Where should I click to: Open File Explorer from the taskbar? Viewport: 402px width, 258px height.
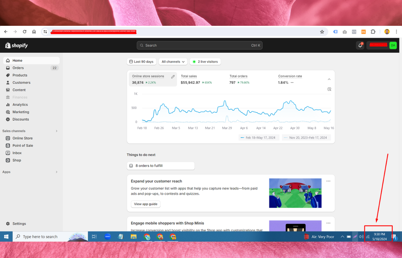tap(134, 237)
